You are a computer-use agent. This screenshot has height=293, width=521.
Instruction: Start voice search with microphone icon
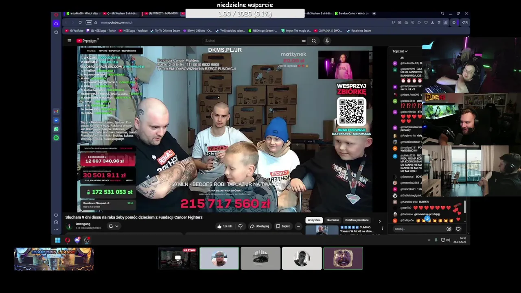pyautogui.click(x=326, y=41)
